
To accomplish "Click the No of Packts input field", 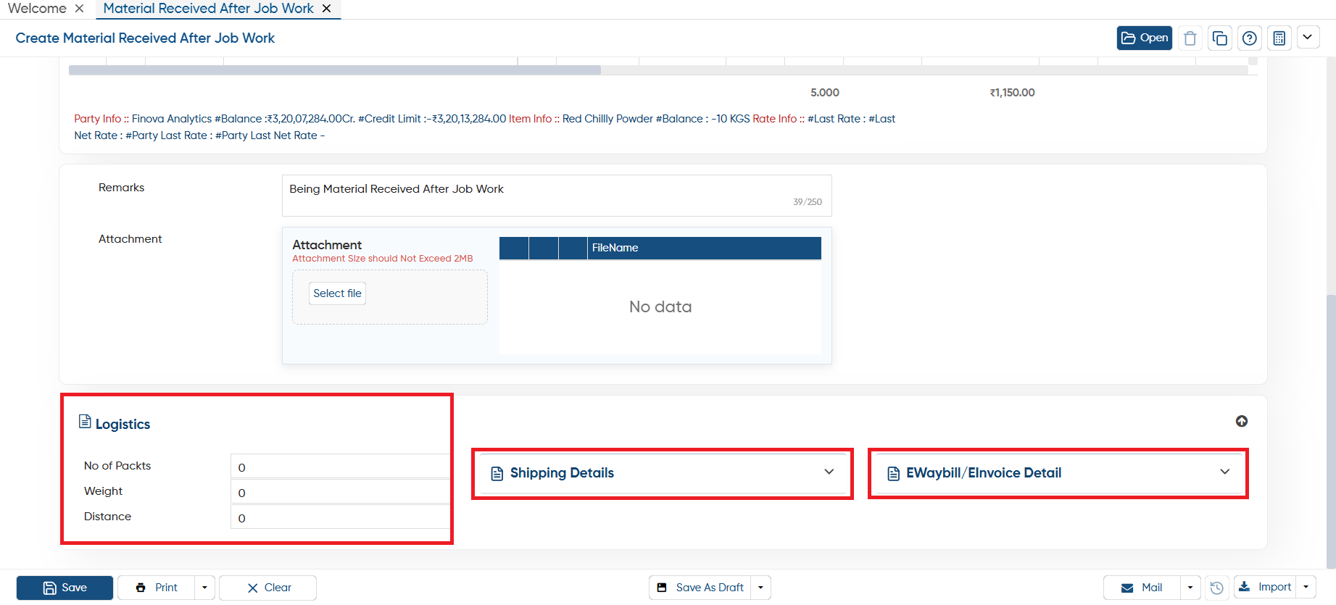I will [x=339, y=467].
